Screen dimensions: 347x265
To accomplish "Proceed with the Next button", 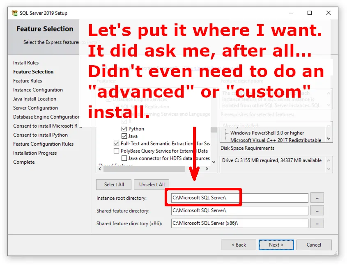I will pyautogui.click(x=276, y=245).
